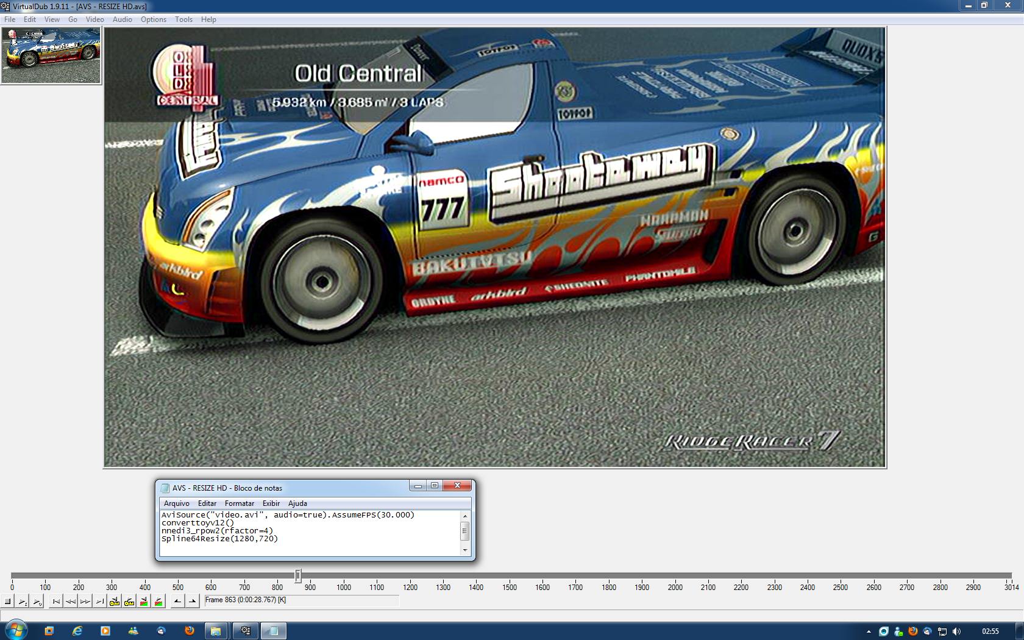The width and height of the screenshot is (1024, 640).
Task: Open Formatar menu in Bloco de notas
Action: tap(240, 503)
